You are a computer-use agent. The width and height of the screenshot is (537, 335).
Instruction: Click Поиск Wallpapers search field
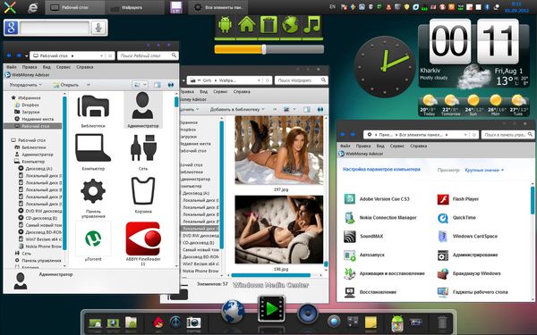301,80
